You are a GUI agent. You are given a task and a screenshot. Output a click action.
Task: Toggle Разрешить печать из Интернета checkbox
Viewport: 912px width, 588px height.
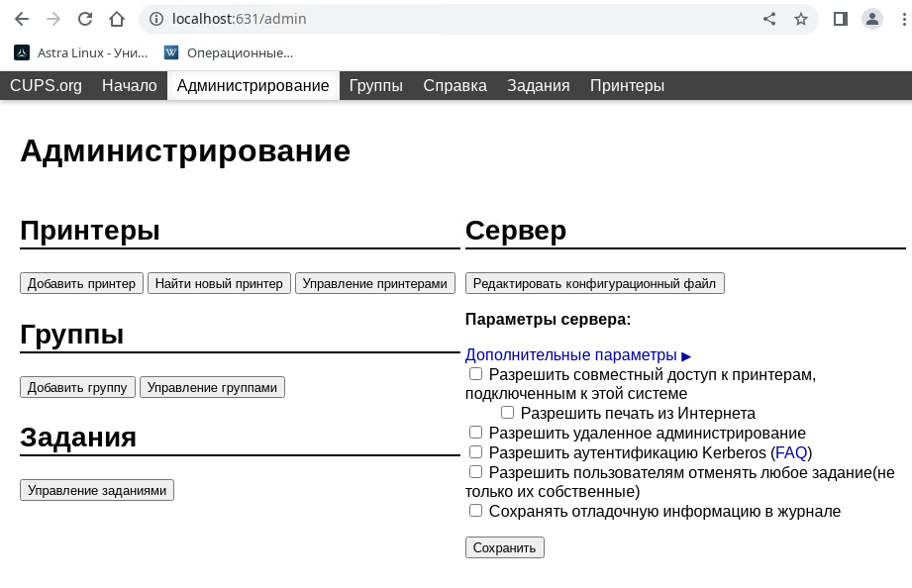tap(507, 413)
